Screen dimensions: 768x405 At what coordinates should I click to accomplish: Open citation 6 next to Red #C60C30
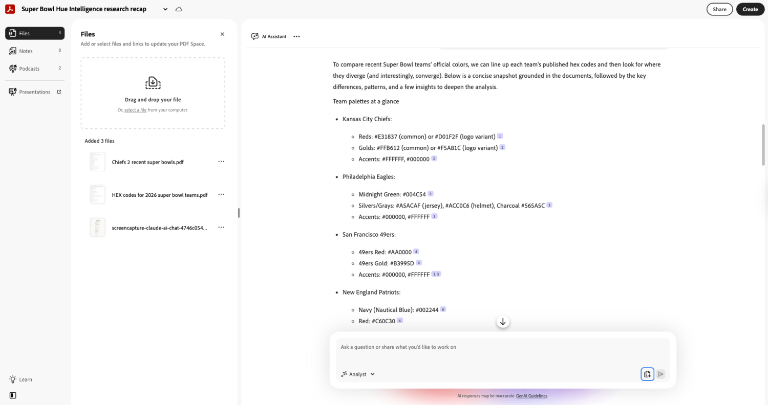400,320
